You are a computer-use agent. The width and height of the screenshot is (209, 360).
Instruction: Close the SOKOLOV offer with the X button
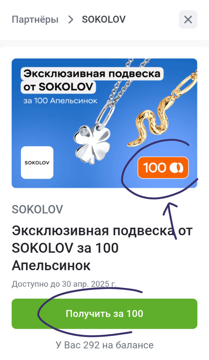(x=188, y=20)
